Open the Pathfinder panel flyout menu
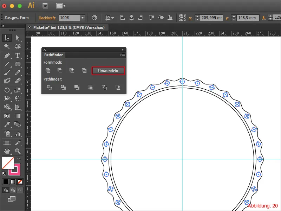 pyautogui.click(x=122, y=55)
